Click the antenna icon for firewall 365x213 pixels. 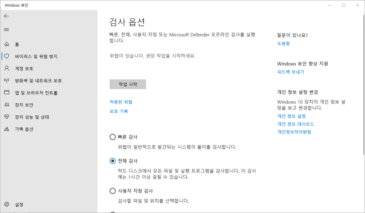7,80
